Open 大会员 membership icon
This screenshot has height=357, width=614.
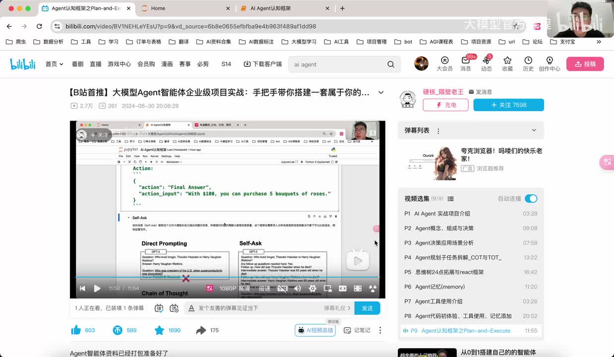click(444, 64)
